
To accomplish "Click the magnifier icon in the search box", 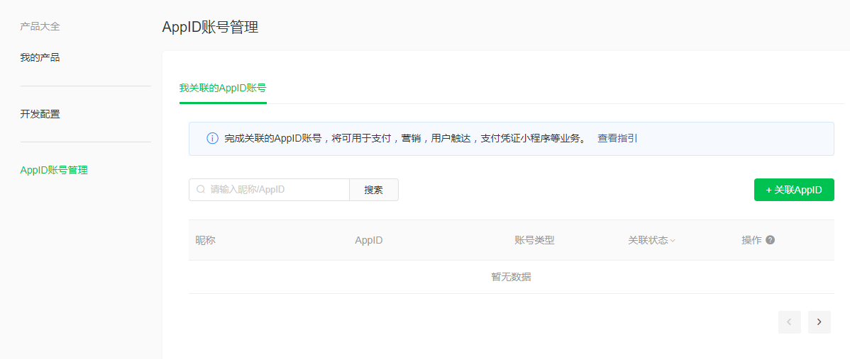I will 201,189.
